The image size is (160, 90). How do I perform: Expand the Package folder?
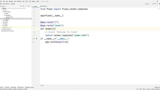(2, 20)
